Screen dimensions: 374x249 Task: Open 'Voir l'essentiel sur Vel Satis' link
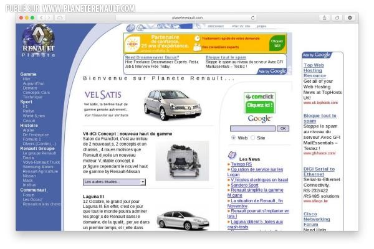pos(106,115)
